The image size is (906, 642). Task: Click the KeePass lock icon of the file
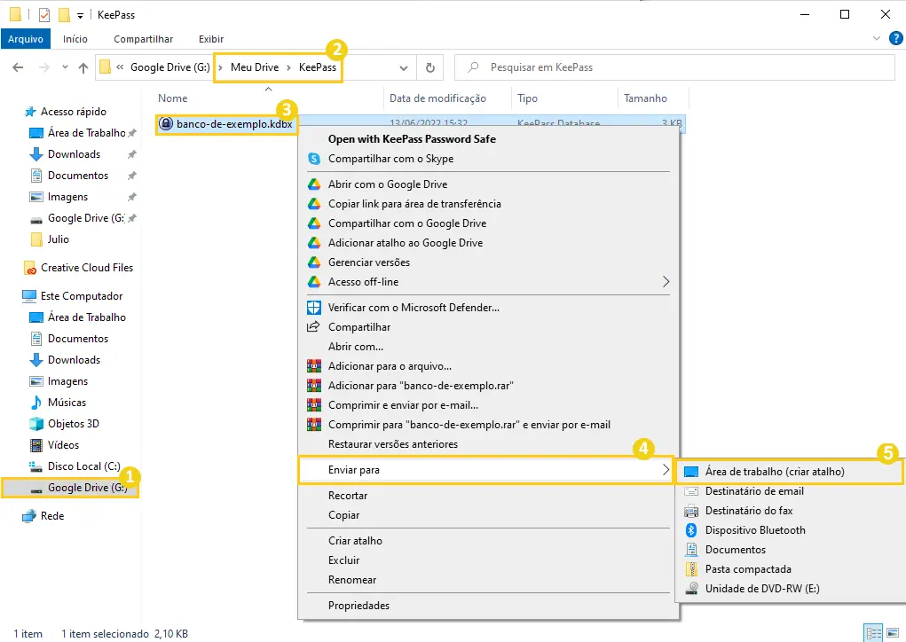pos(166,123)
